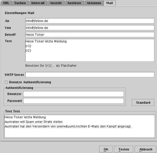This screenshot has width=157, height=153.
Task: Click the Benutzer username field
Action: pos(73,94)
